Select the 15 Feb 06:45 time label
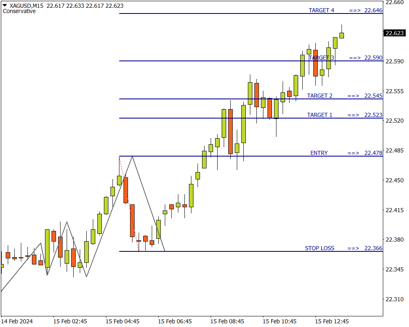409x327 pixels. pyautogui.click(x=175, y=321)
